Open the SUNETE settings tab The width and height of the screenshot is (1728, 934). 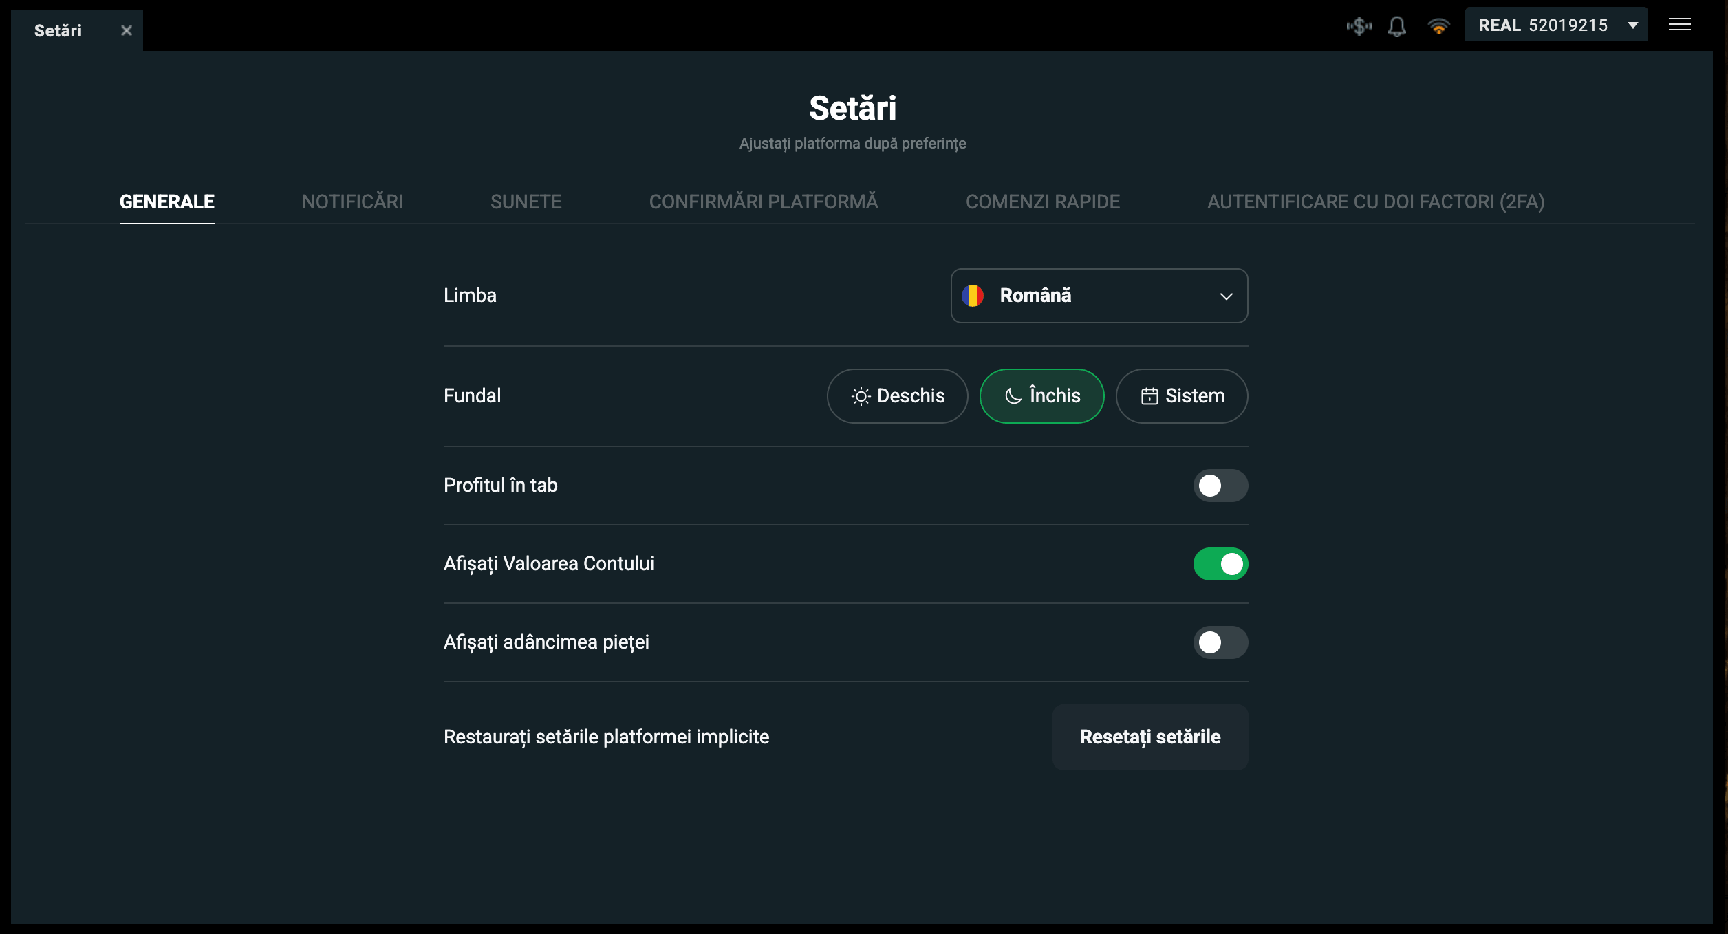point(526,202)
